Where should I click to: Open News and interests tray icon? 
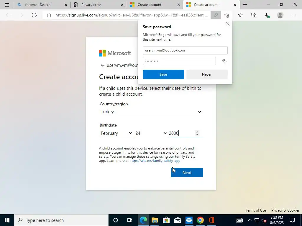[239, 220]
